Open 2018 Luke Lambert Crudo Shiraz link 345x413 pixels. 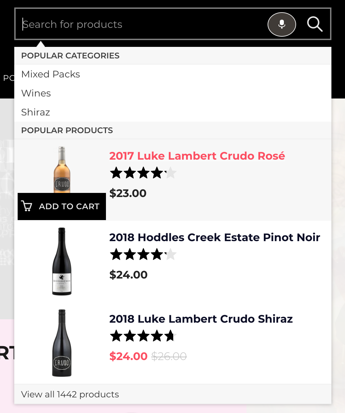[x=201, y=319]
